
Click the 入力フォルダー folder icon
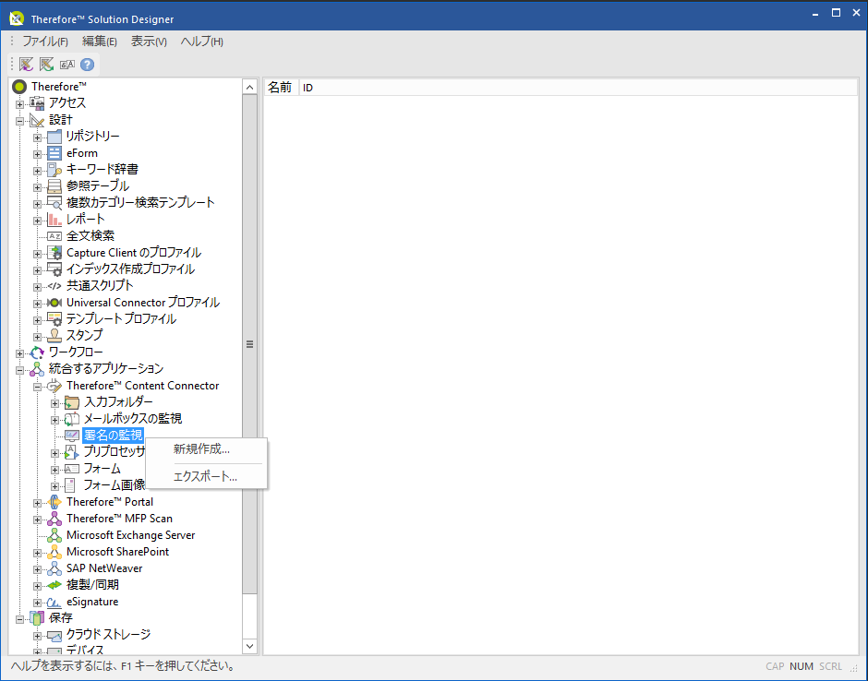pos(72,402)
